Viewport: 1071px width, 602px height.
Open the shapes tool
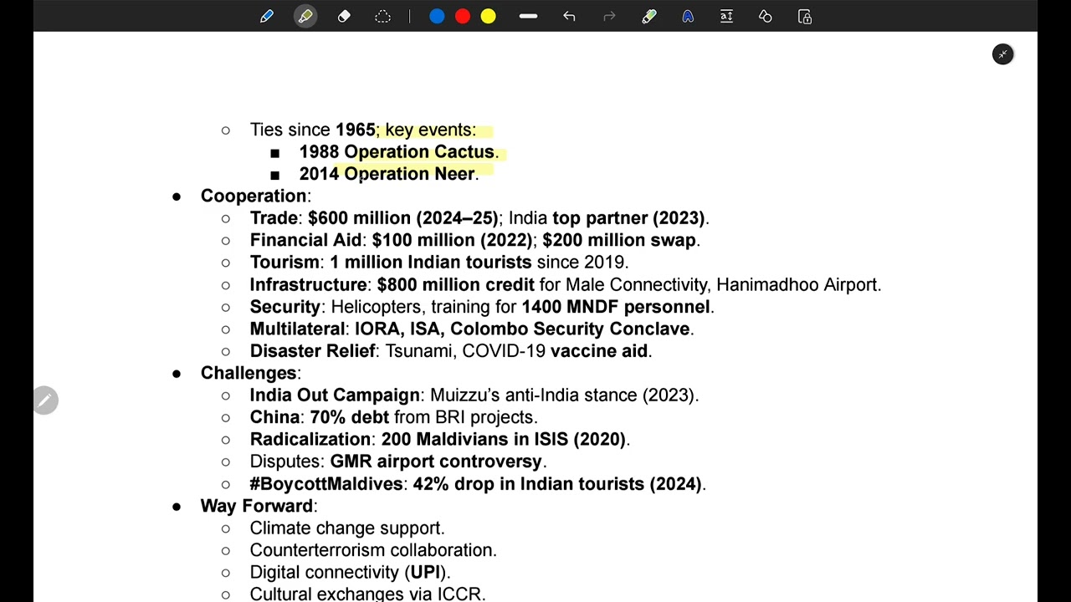[766, 17]
